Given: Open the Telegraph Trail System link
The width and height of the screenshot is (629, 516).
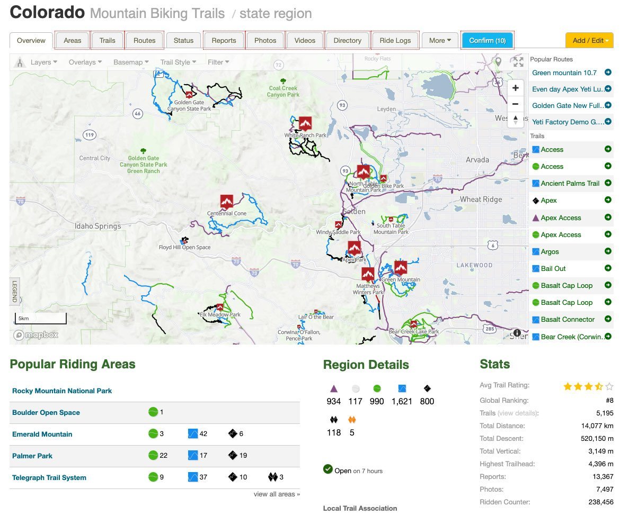Looking at the screenshot, I should (x=49, y=477).
